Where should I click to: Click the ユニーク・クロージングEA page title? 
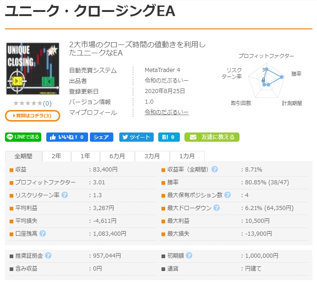90,11
